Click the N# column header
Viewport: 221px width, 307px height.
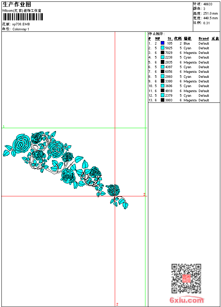pyautogui.click(x=158, y=39)
